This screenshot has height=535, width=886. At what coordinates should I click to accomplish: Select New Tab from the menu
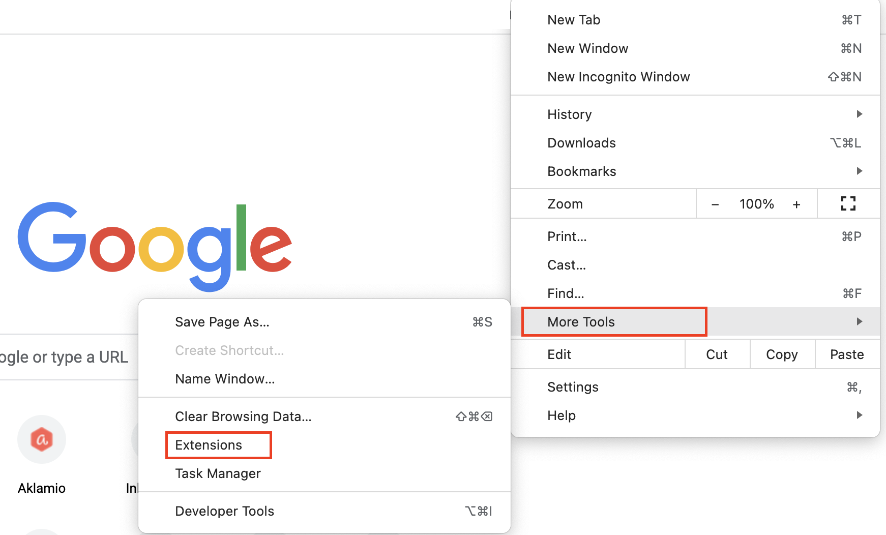pos(695,20)
